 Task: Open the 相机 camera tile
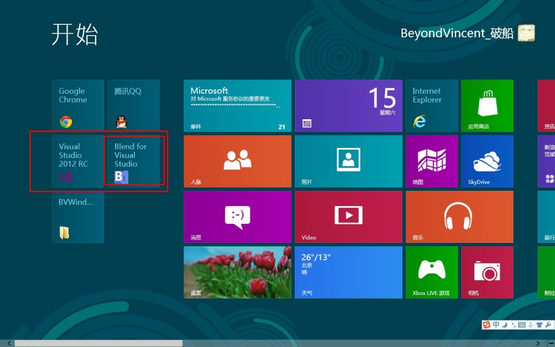pyautogui.click(x=487, y=272)
